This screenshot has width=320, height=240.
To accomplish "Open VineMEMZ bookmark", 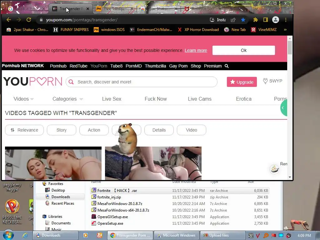I will [x=264, y=30].
